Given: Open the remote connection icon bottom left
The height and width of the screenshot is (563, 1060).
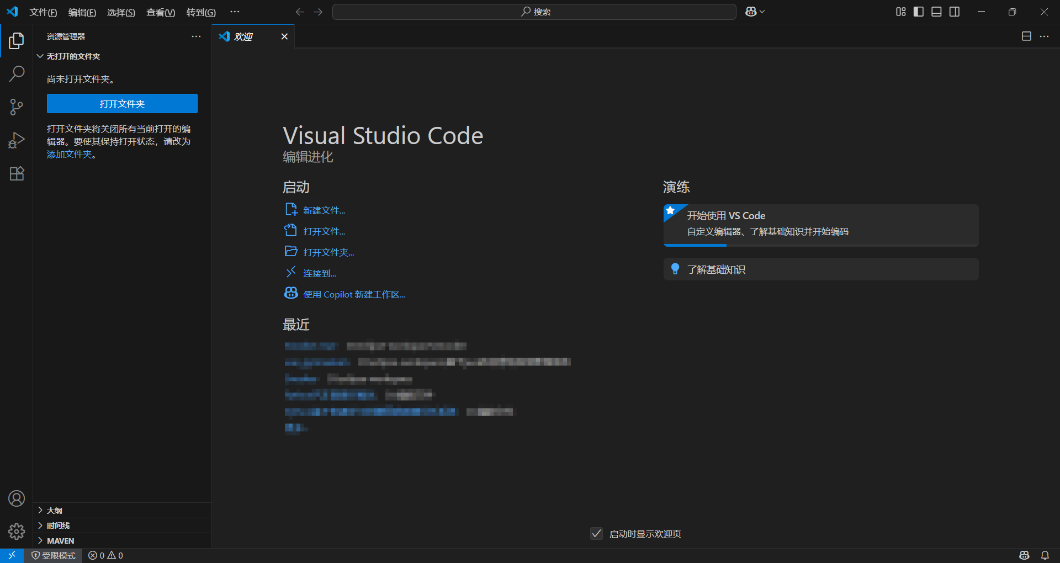Looking at the screenshot, I should [11, 555].
